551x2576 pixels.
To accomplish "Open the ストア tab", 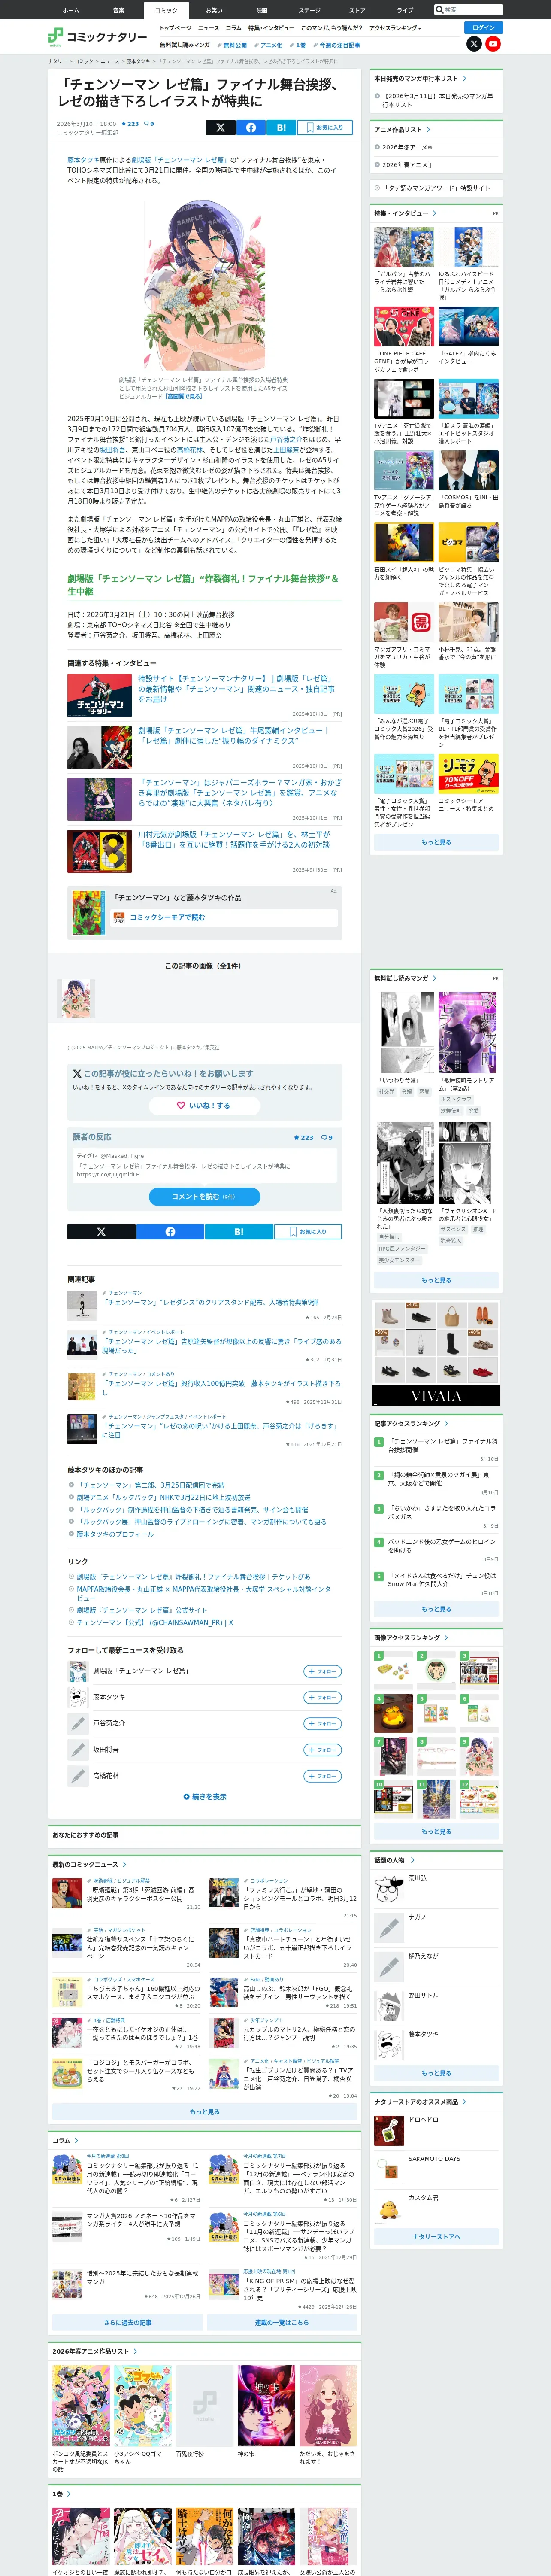I will click(357, 10).
